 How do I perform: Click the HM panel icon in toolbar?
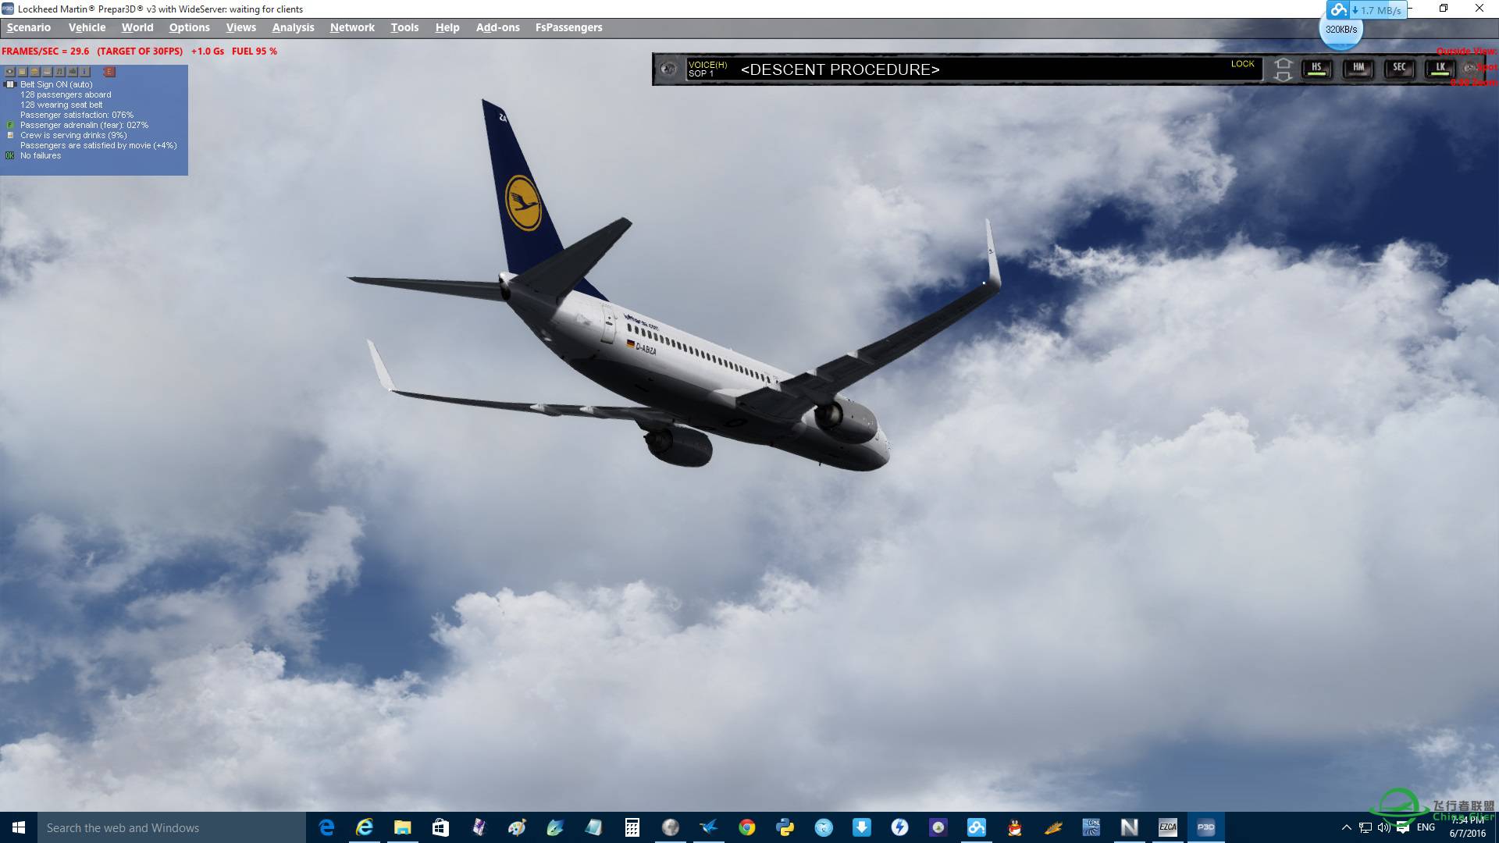coord(1358,69)
